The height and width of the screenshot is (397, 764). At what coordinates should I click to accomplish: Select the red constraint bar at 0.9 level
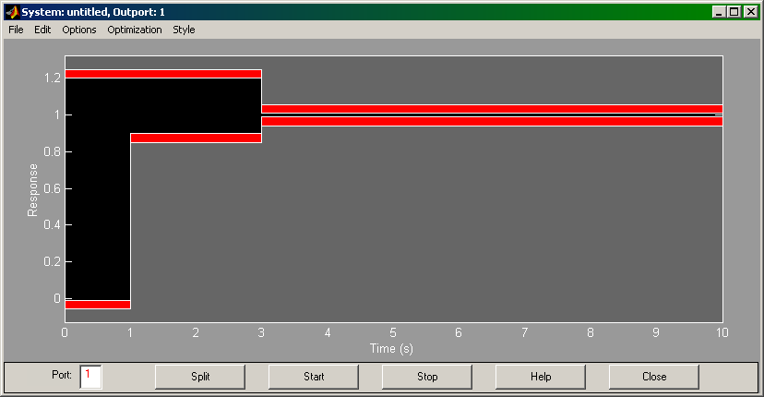point(196,138)
